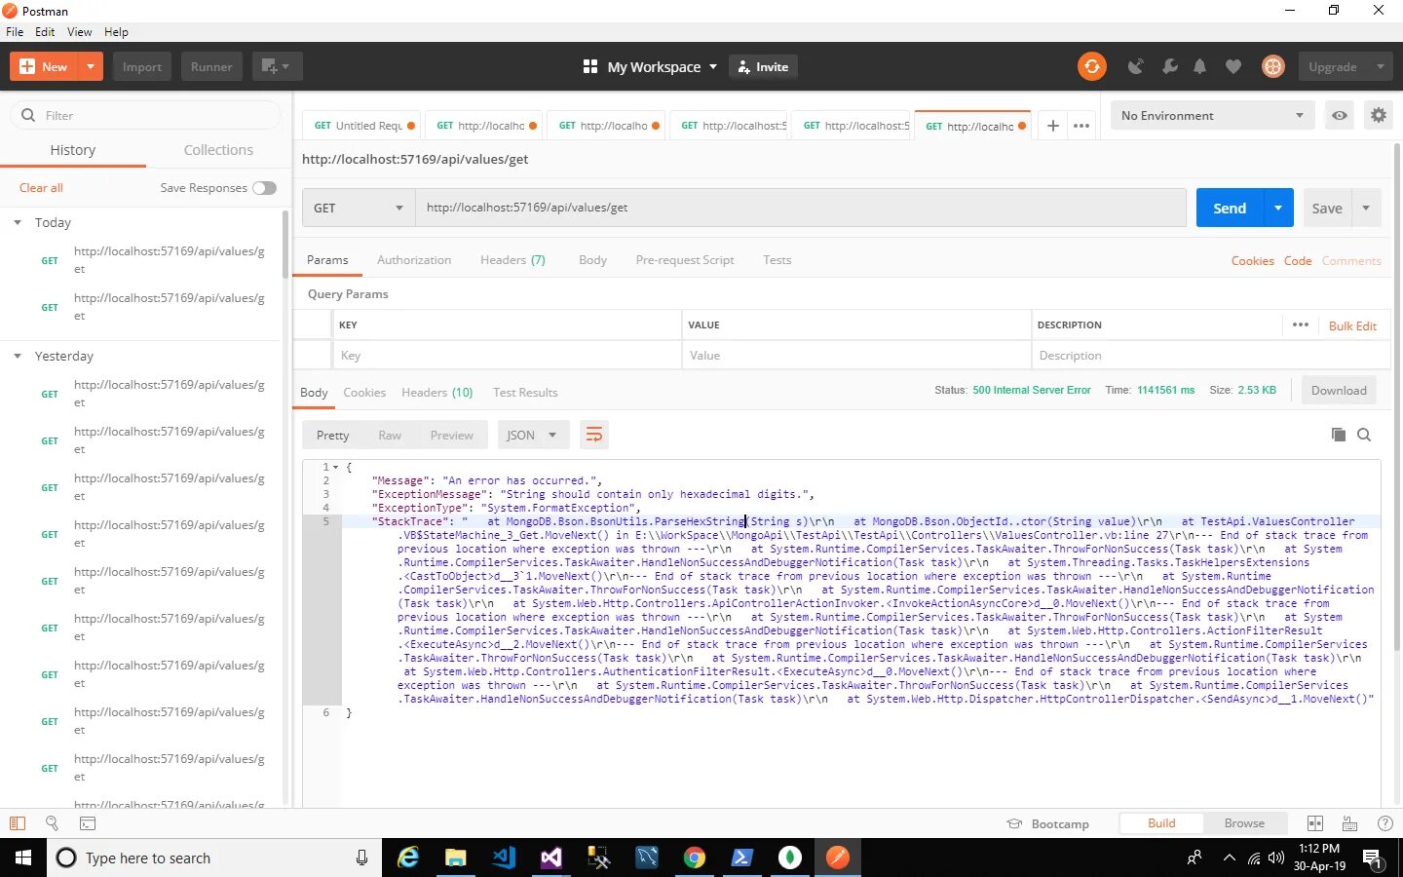This screenshot has height=877, width=1403.
Task: Click the Invite button
Action: (x=764, y=66)
